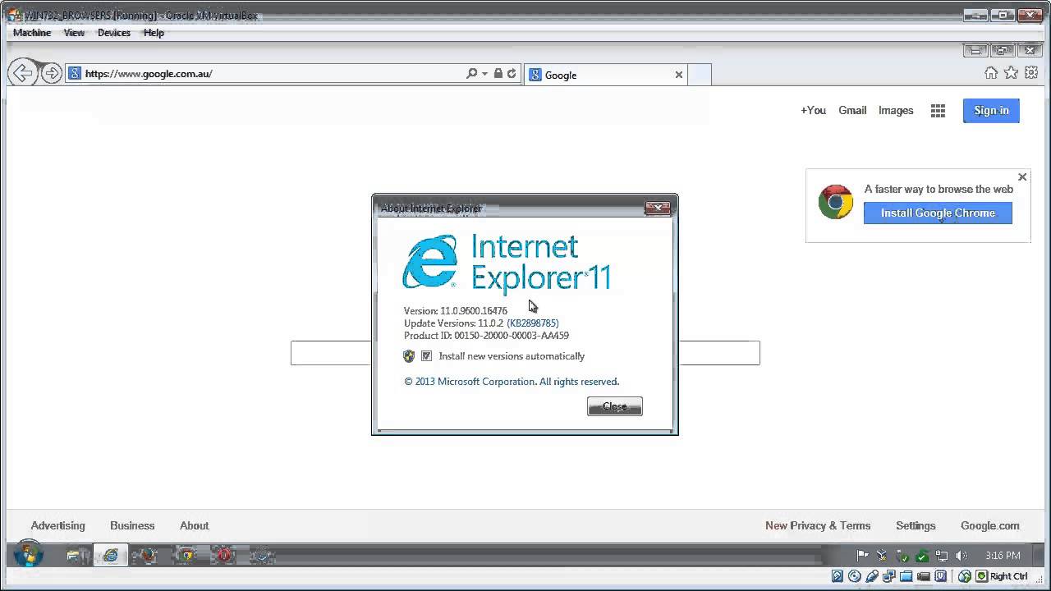This screenshot has height=591, width=1051.
Task: Click the network tray icon
Action: click(x=942, y=556)
